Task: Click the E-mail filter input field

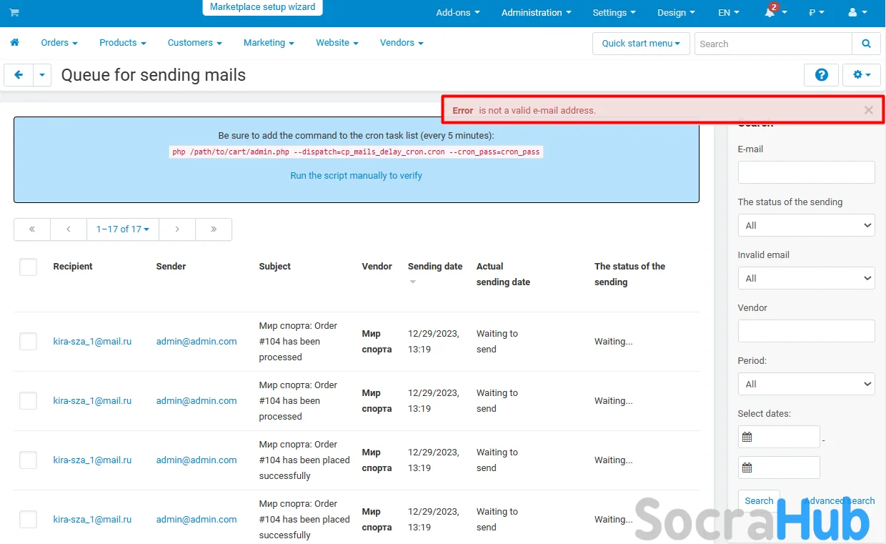Action: pos(806,172)
